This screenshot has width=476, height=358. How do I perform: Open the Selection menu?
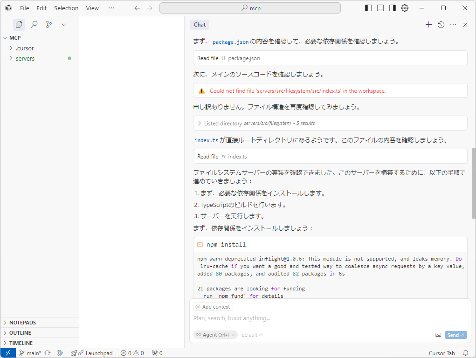(x=66, y=8)
